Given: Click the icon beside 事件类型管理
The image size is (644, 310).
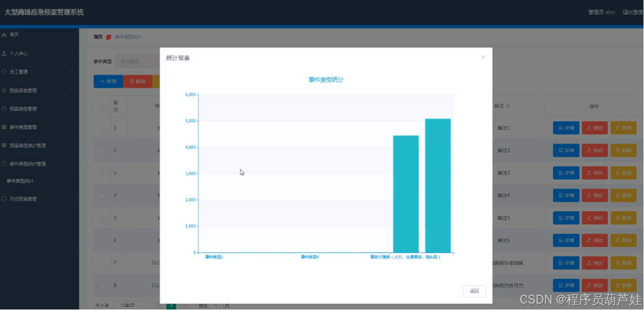Looking at the screenshot, I should [4, 127].
